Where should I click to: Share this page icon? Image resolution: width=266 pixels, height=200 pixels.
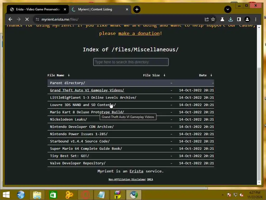[207, 19]
